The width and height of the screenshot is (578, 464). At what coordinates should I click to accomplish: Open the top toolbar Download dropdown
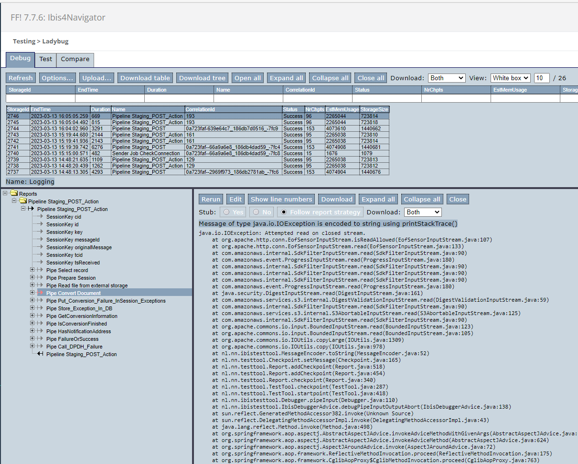tap(447, 78)
